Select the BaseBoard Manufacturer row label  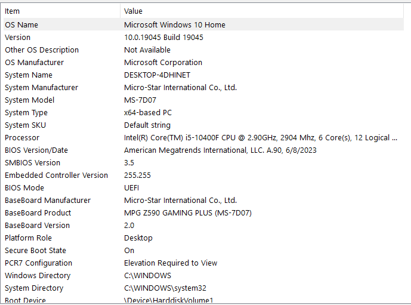coord(48,201)
